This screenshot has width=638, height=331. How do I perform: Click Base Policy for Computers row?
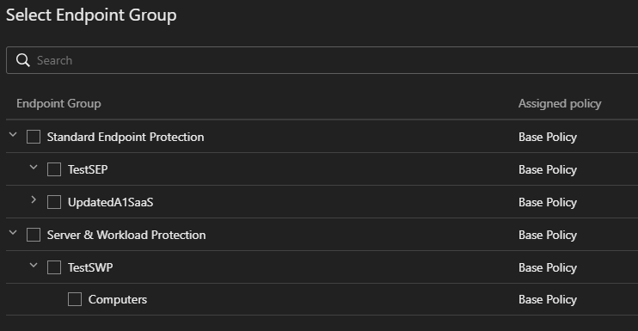pyautogui.click(x=548, y=300)
